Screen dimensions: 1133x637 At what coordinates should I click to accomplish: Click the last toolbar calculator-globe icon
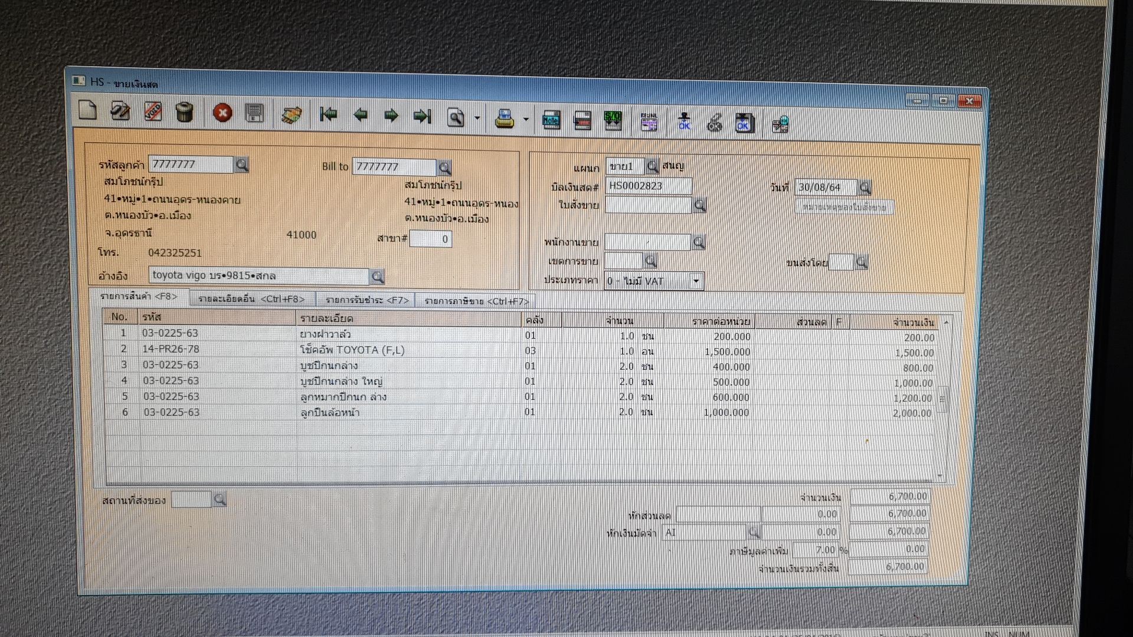(x=780, y=124)
